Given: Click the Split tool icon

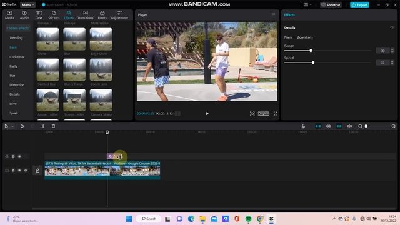Looking at the screenshot, I should (43, 126).
